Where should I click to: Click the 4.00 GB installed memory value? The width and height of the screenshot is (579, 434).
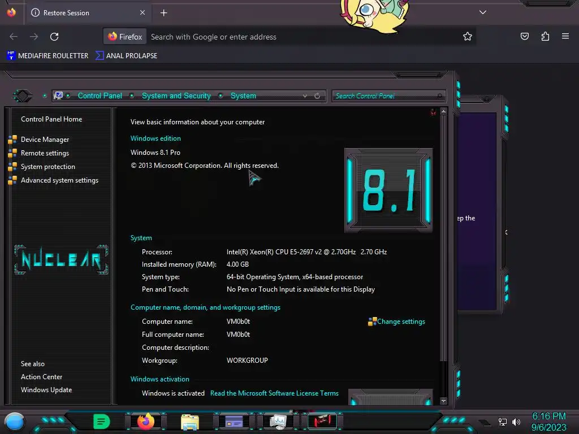pyautogui.click(x=237, y=264)
